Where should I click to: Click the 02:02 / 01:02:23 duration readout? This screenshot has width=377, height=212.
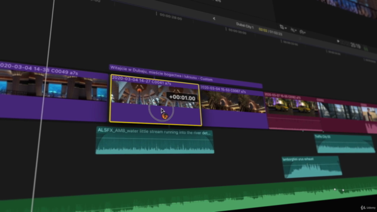click(x=270, y=31)
